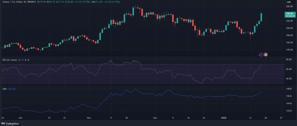The height and width of the screenshot is (126, 297).
Task: Click the 27 date label on time axis
Action: pos(281,118)
